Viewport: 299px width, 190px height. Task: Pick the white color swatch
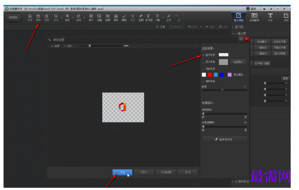tap(204, 74)
